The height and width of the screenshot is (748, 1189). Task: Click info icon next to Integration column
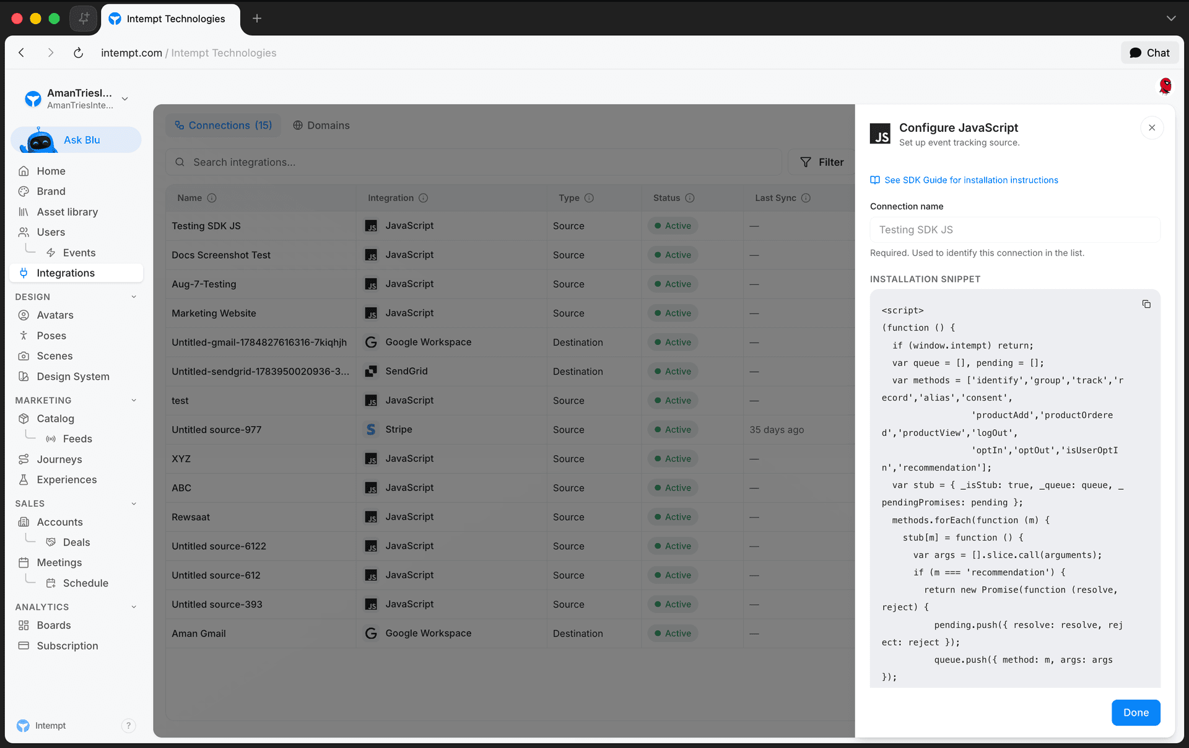(423, 198)
